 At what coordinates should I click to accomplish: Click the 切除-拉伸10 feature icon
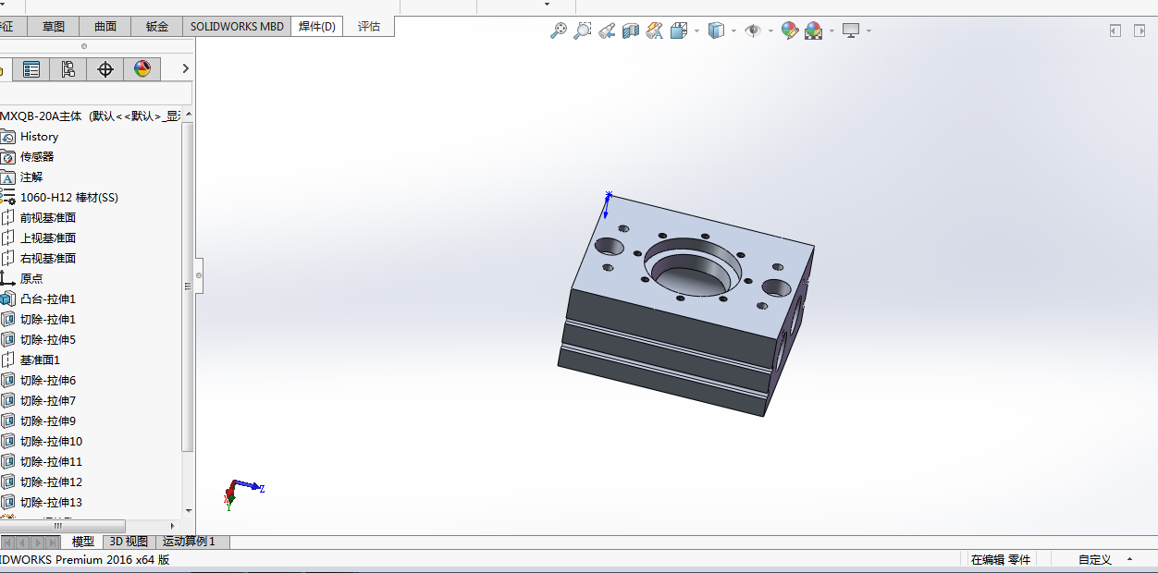pyautogui.click(x=8, y=442)
